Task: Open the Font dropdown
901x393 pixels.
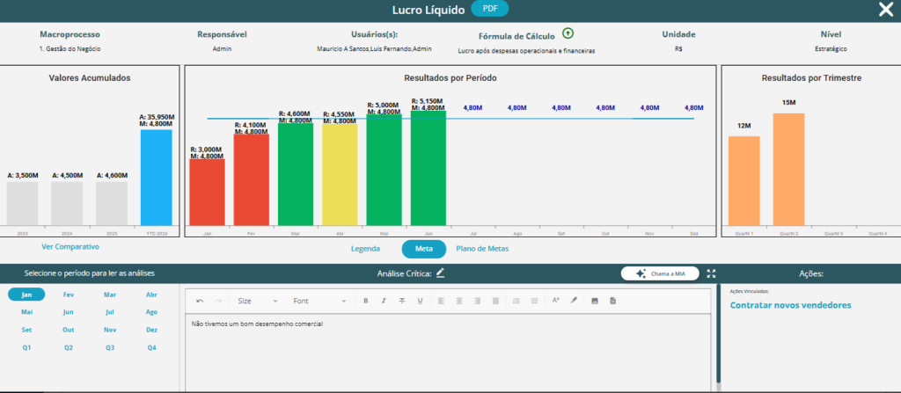Action: coord(319,301)
